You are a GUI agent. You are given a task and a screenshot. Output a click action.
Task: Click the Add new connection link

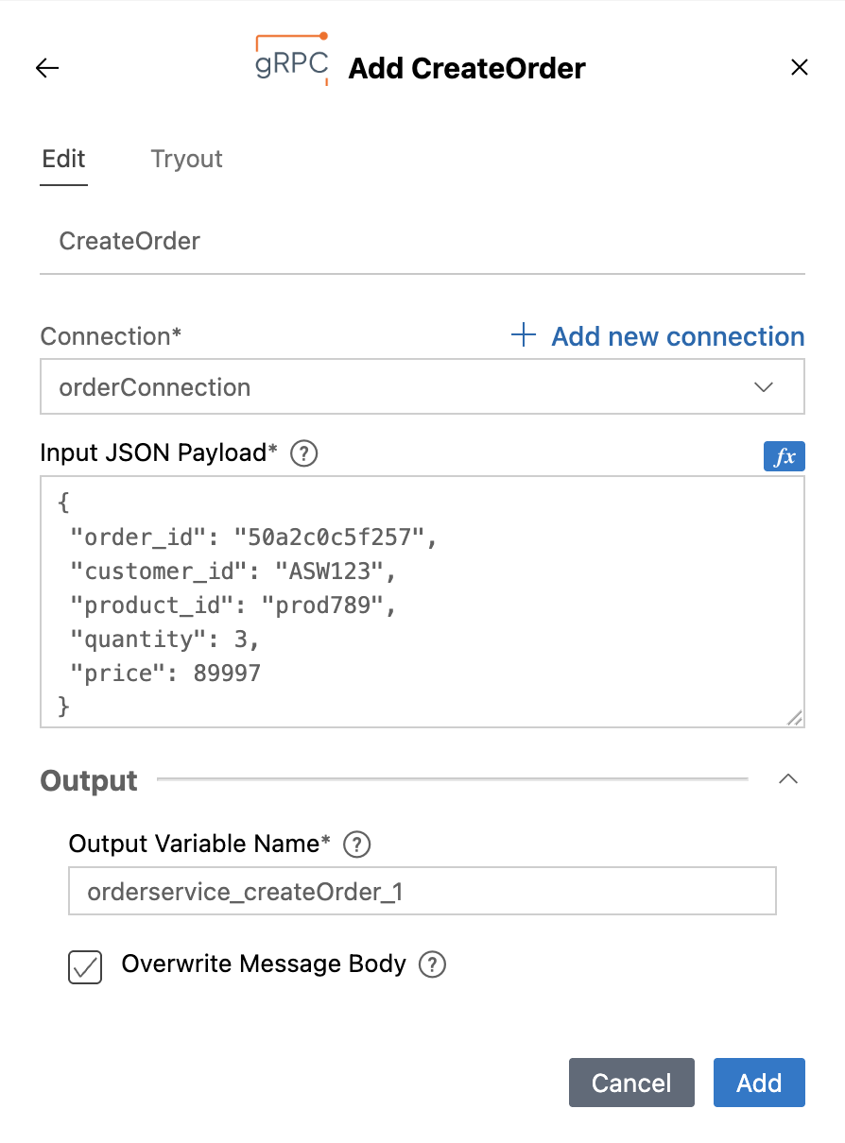pos(678,336)
